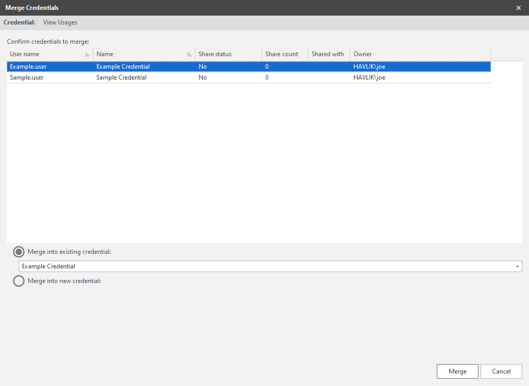
Task: Sort by User name column header
Action: (x=24, y=54)
